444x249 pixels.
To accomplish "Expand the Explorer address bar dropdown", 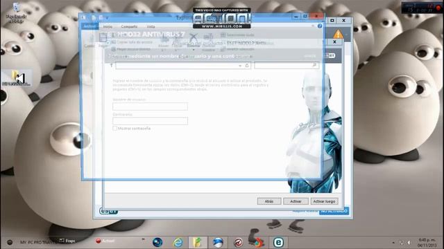I will tap(240, 66).
